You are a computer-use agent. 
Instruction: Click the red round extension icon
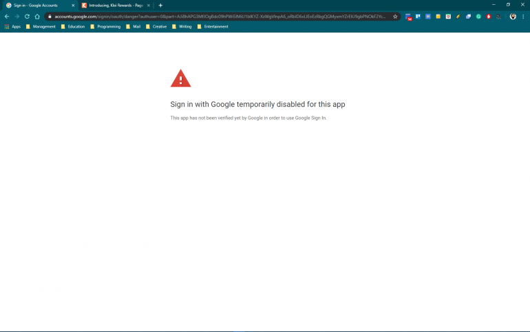pyautogui.click(x=489, y=17)
